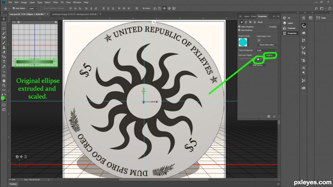333x187 pixels.
Task: Open the Paths panel button
Action: tap(321, 18)
